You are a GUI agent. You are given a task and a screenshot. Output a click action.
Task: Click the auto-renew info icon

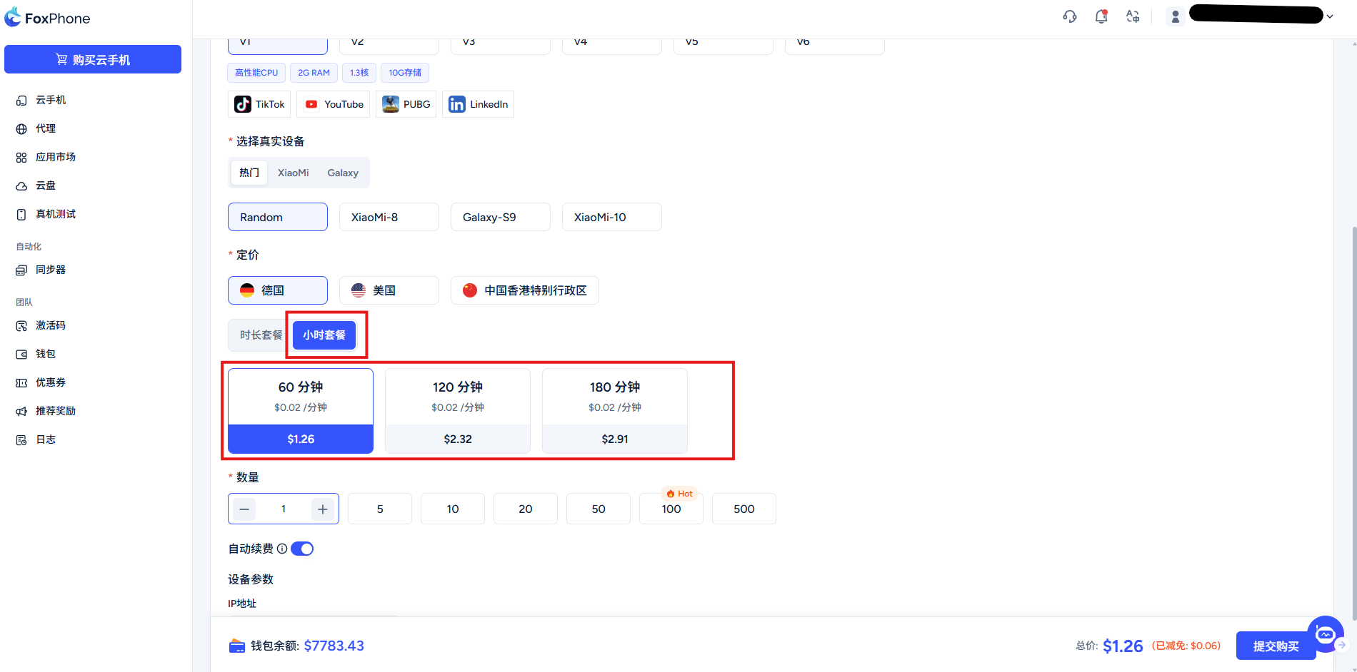(282, 549)
